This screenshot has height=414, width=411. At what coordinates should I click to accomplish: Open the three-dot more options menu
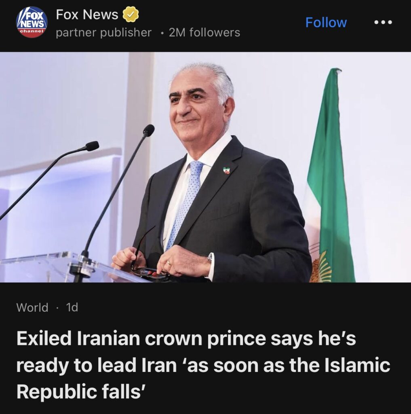[383, 22]
